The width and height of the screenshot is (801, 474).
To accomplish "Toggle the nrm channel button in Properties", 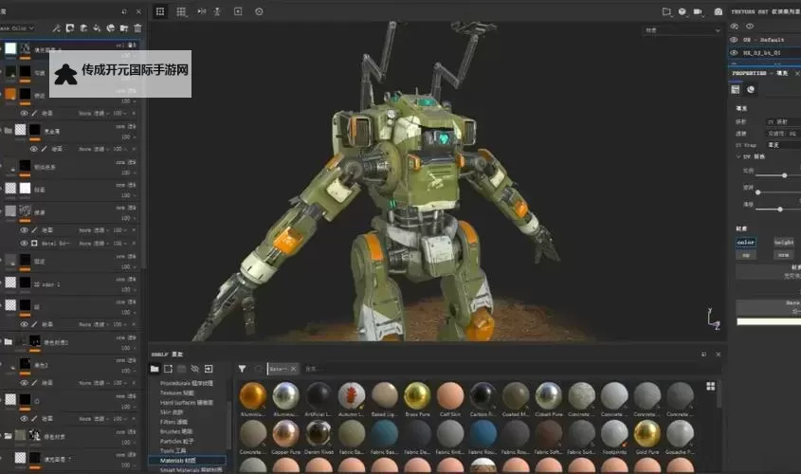I will [784, 254].
